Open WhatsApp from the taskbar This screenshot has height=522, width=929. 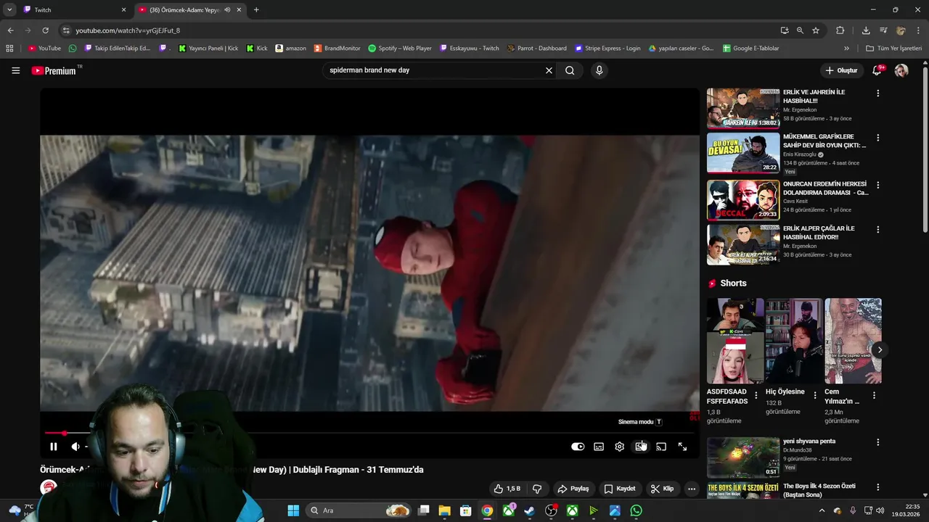pyautogui.click(x=636, y=510)
